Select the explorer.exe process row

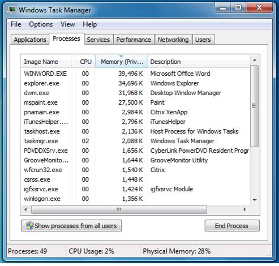point(135,83)
